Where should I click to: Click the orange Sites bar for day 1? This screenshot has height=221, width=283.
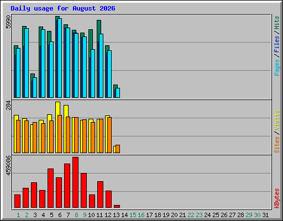pyautogui.click(x=18, y=136)
